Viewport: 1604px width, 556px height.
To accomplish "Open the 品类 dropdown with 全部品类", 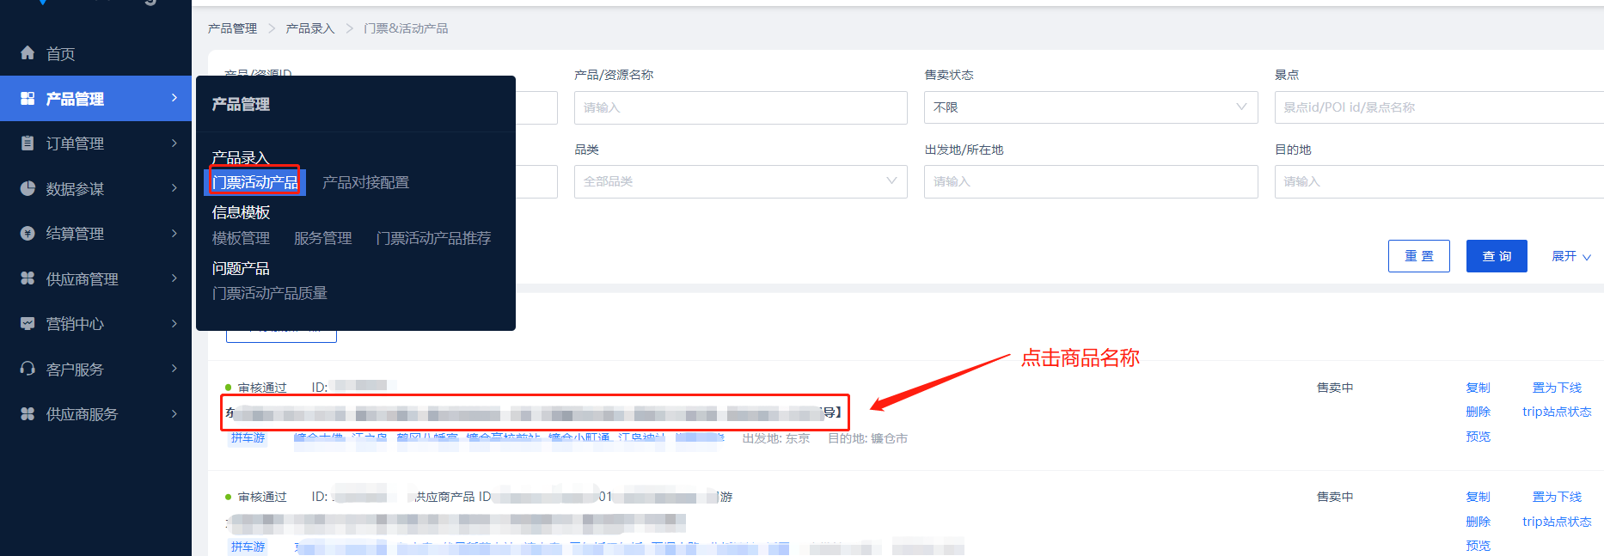I will click(x=740, y=181).
